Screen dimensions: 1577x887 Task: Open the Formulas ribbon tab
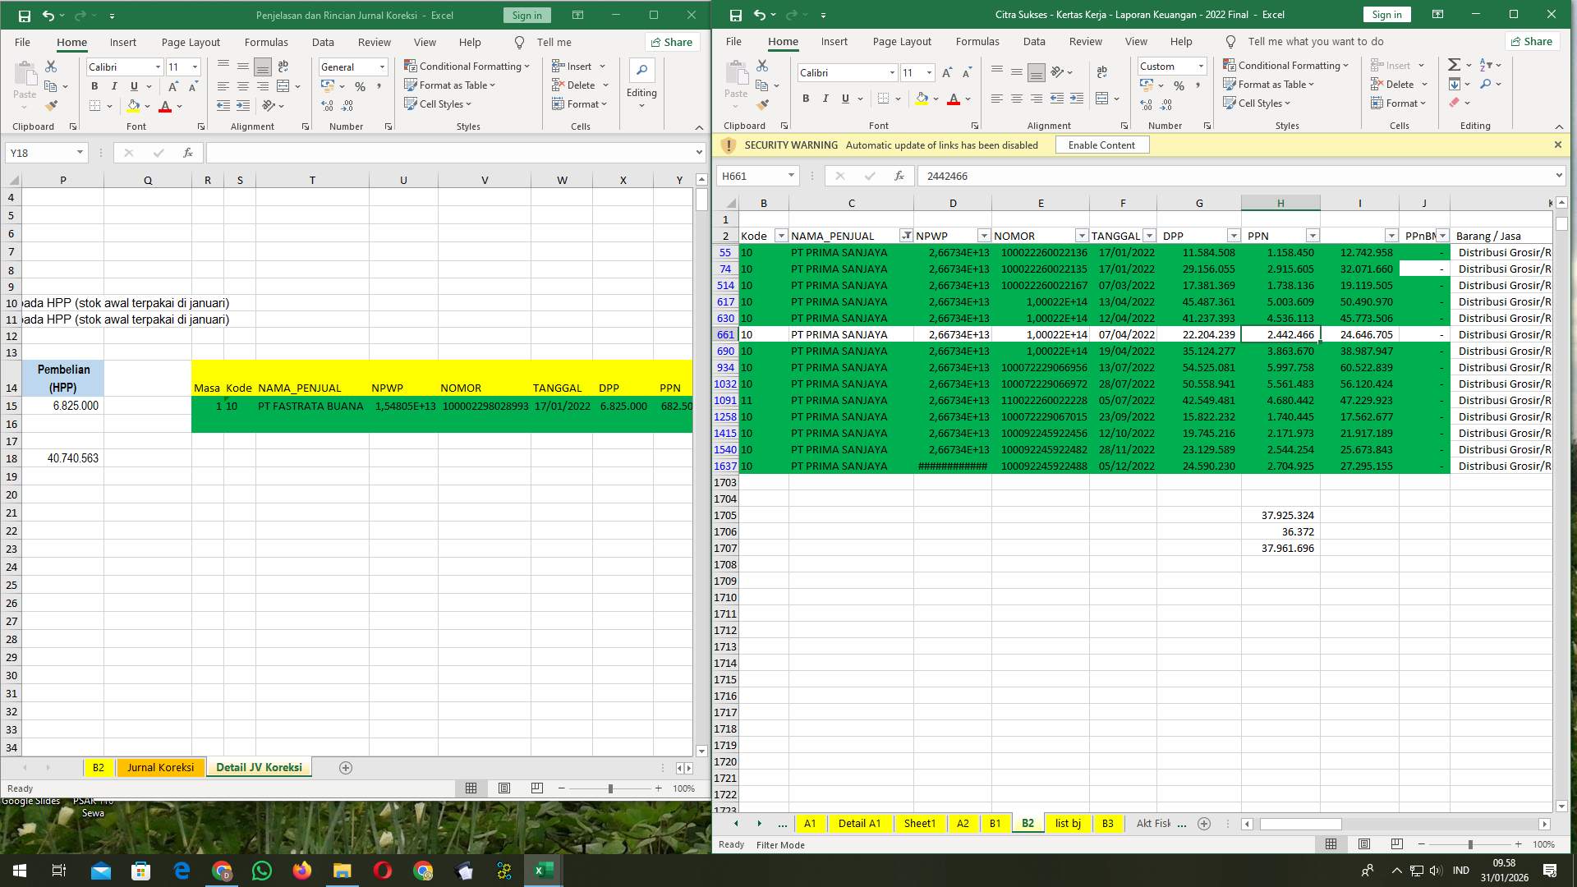[x=977, y=42]
